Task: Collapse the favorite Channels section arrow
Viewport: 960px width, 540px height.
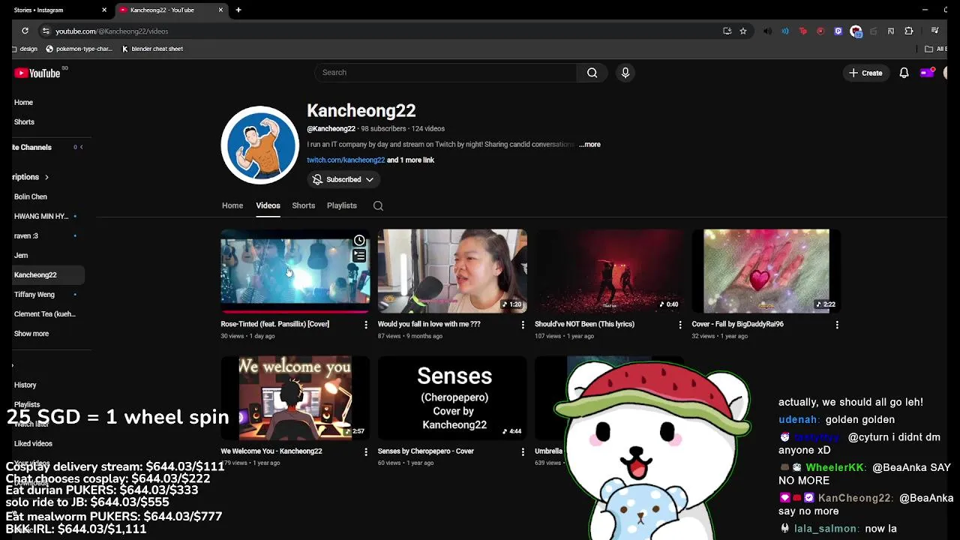Action: tap(81, 147)
